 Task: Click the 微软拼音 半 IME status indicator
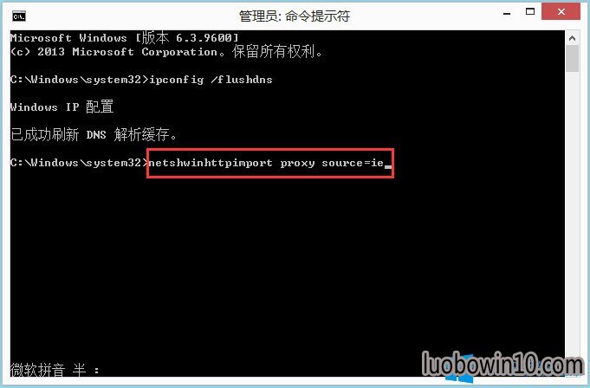(55, 370)
